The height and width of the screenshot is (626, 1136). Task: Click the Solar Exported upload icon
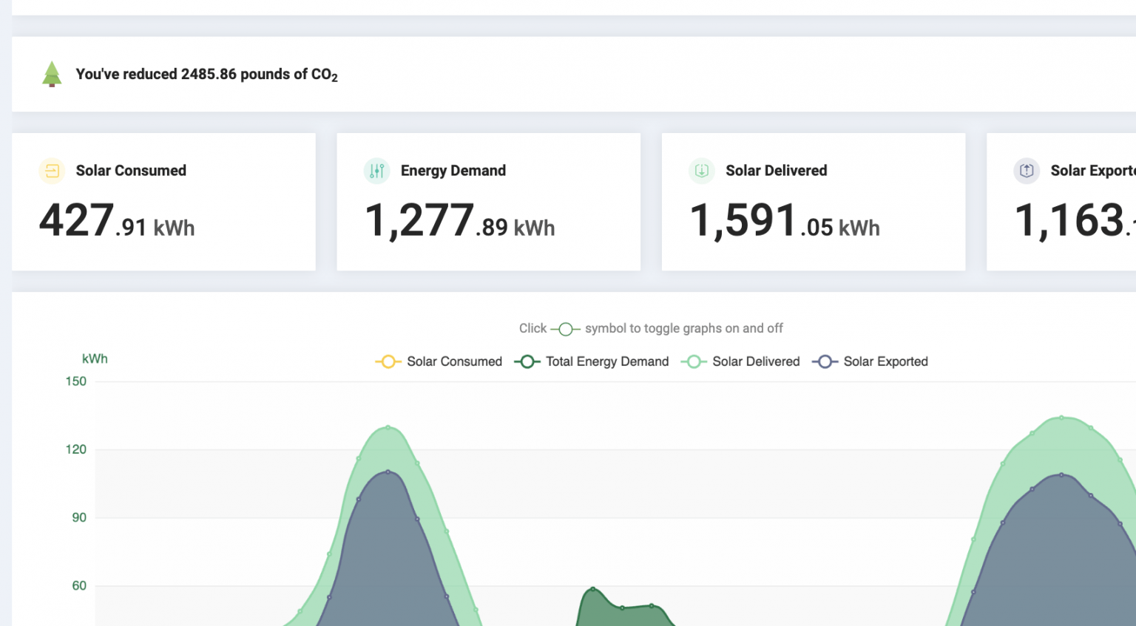coord(1027,171)
